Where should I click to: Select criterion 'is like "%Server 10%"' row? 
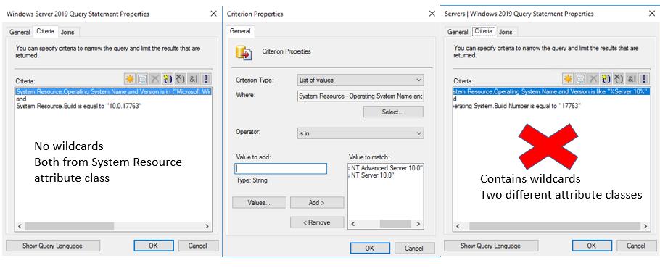[x=551, y=91]
